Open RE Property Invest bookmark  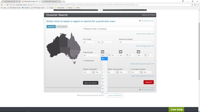pyautogui.click(x=38, y=8)
